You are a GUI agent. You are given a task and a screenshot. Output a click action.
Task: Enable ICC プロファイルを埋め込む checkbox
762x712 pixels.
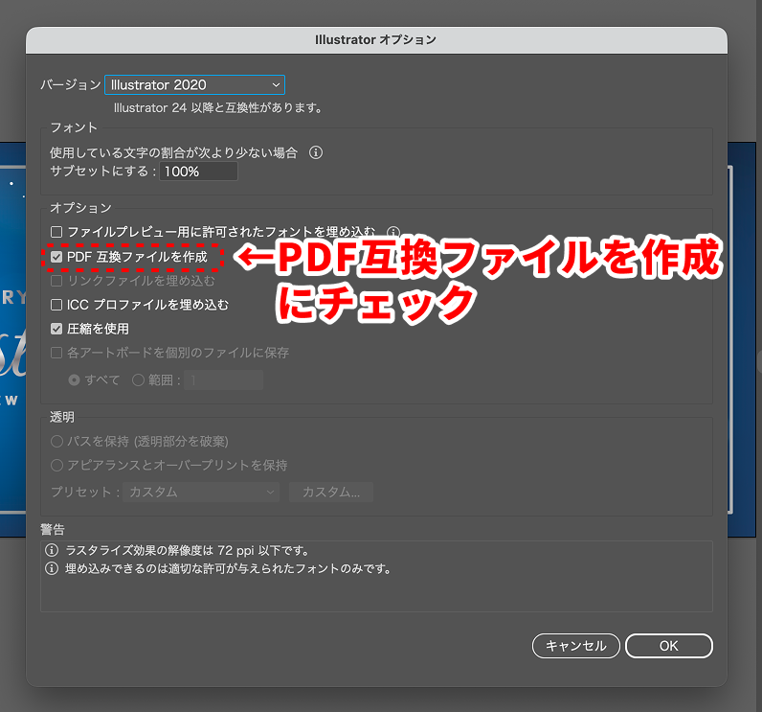(56, 305)
